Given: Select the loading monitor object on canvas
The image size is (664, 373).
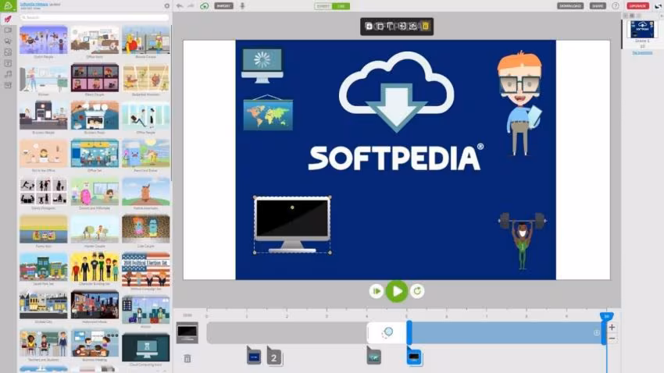Looking at the screenshot, I should (x=262, y=66).
